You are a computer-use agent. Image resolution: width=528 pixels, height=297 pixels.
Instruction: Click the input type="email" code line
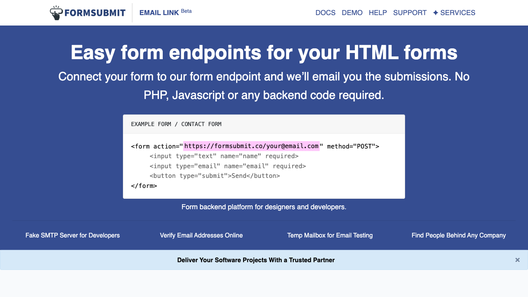coord(228,166)
